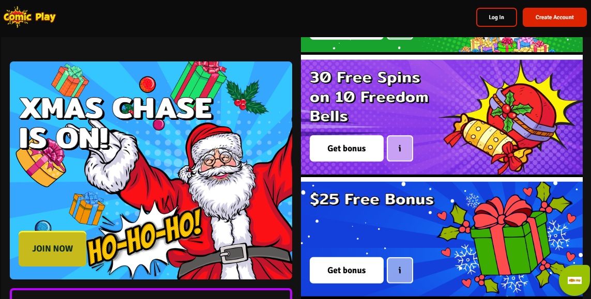Image resolution: width=591 pixels, height=299 pixels.
Task: Click the cut-off info button on green banner
Action: (400, 38)
